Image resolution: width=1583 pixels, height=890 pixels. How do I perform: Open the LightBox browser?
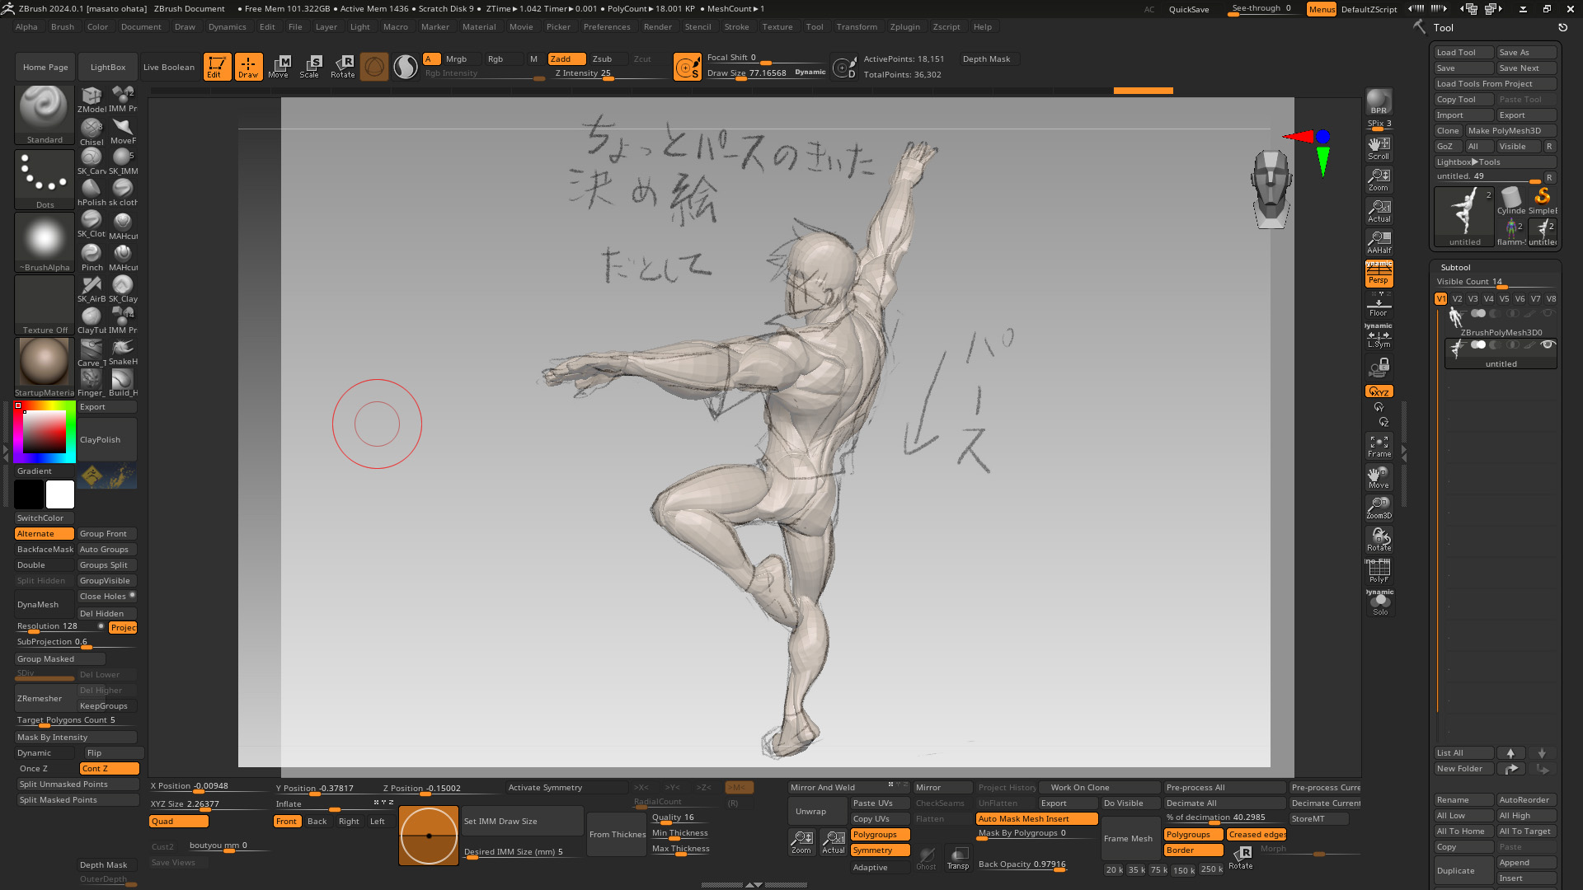pos(107,67)
